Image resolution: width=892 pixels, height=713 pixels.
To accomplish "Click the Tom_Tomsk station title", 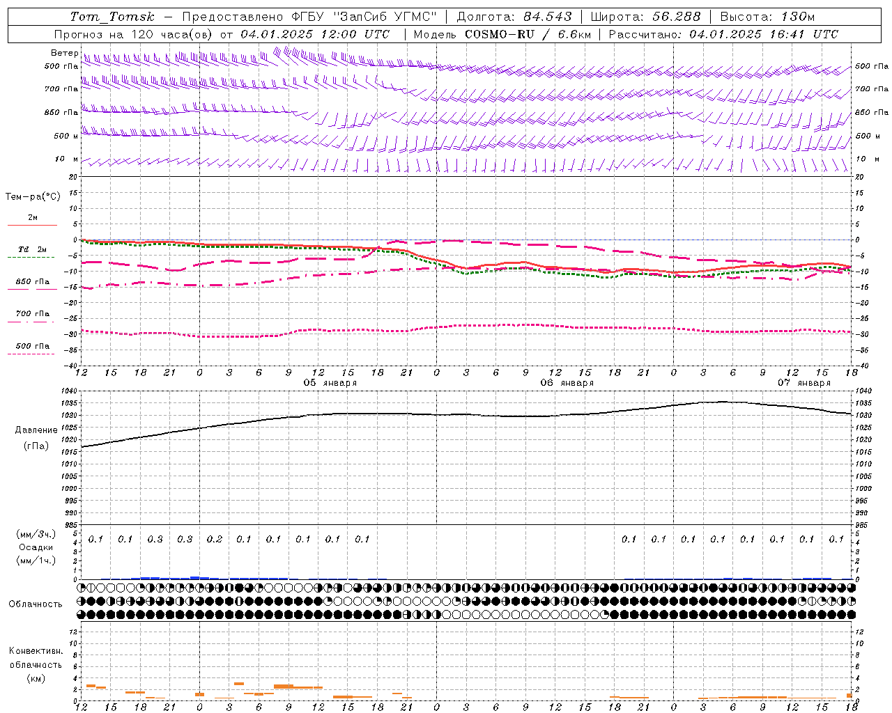I will tap(112, 17).
